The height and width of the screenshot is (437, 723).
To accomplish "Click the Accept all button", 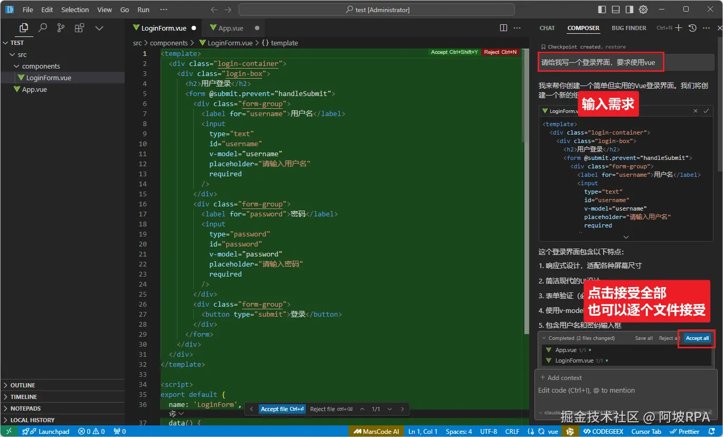I will point(697,338).
